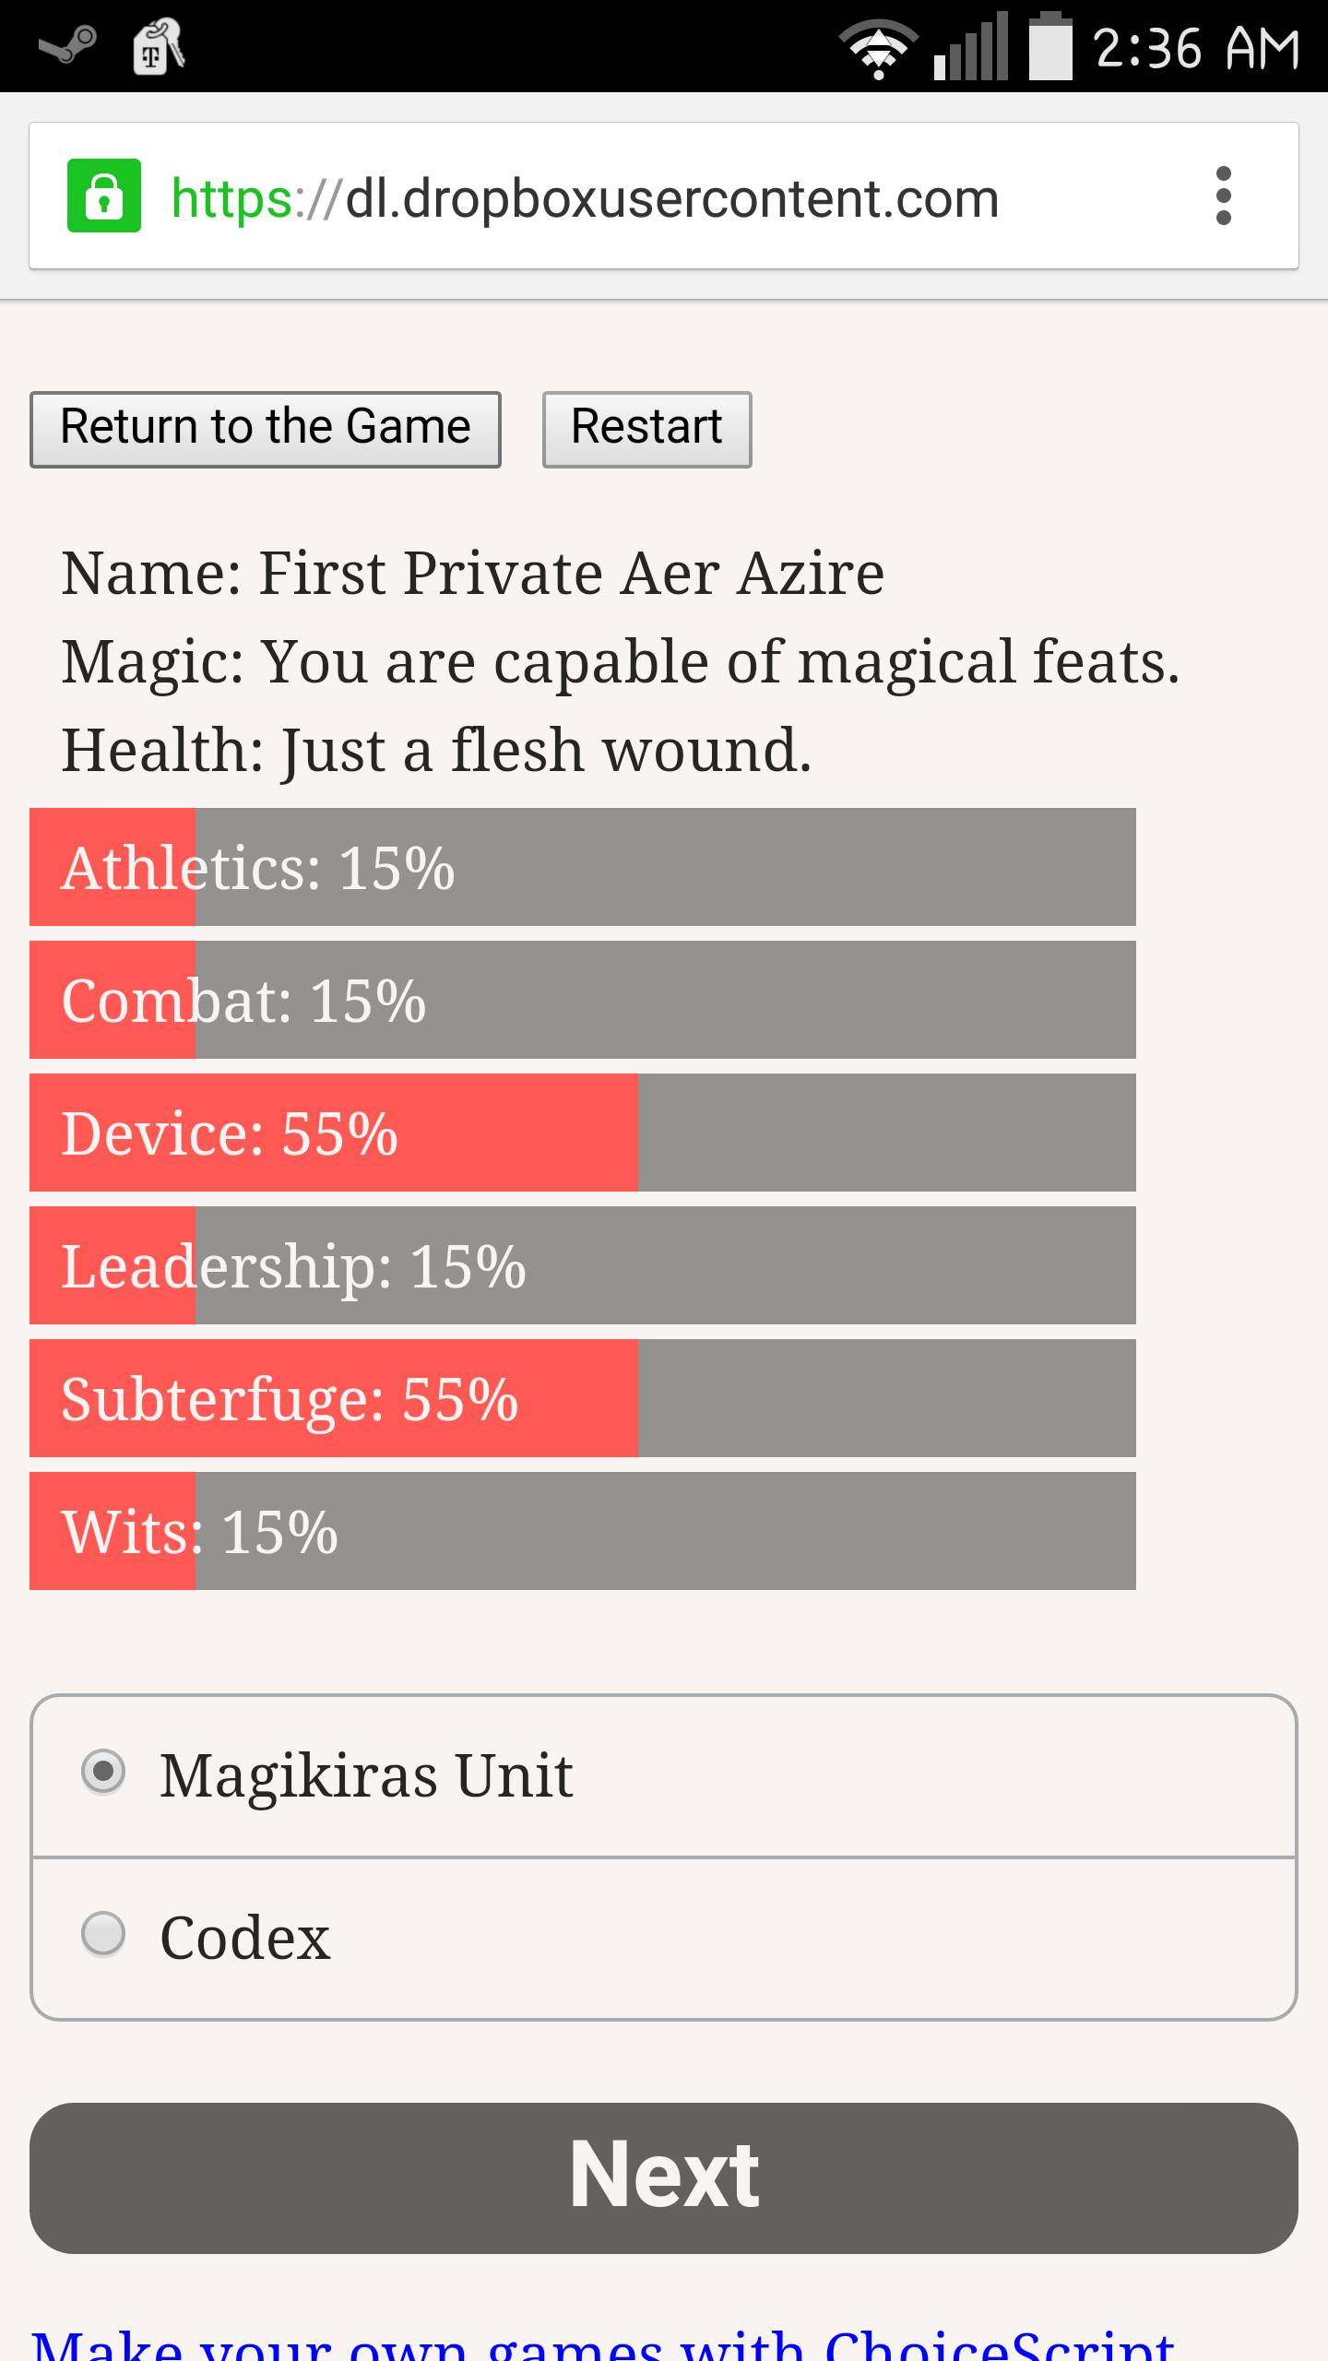1328x2361 pixels.
Task: Tap the Subterfuge 55% stat bar
Action: pos(583,1398)
